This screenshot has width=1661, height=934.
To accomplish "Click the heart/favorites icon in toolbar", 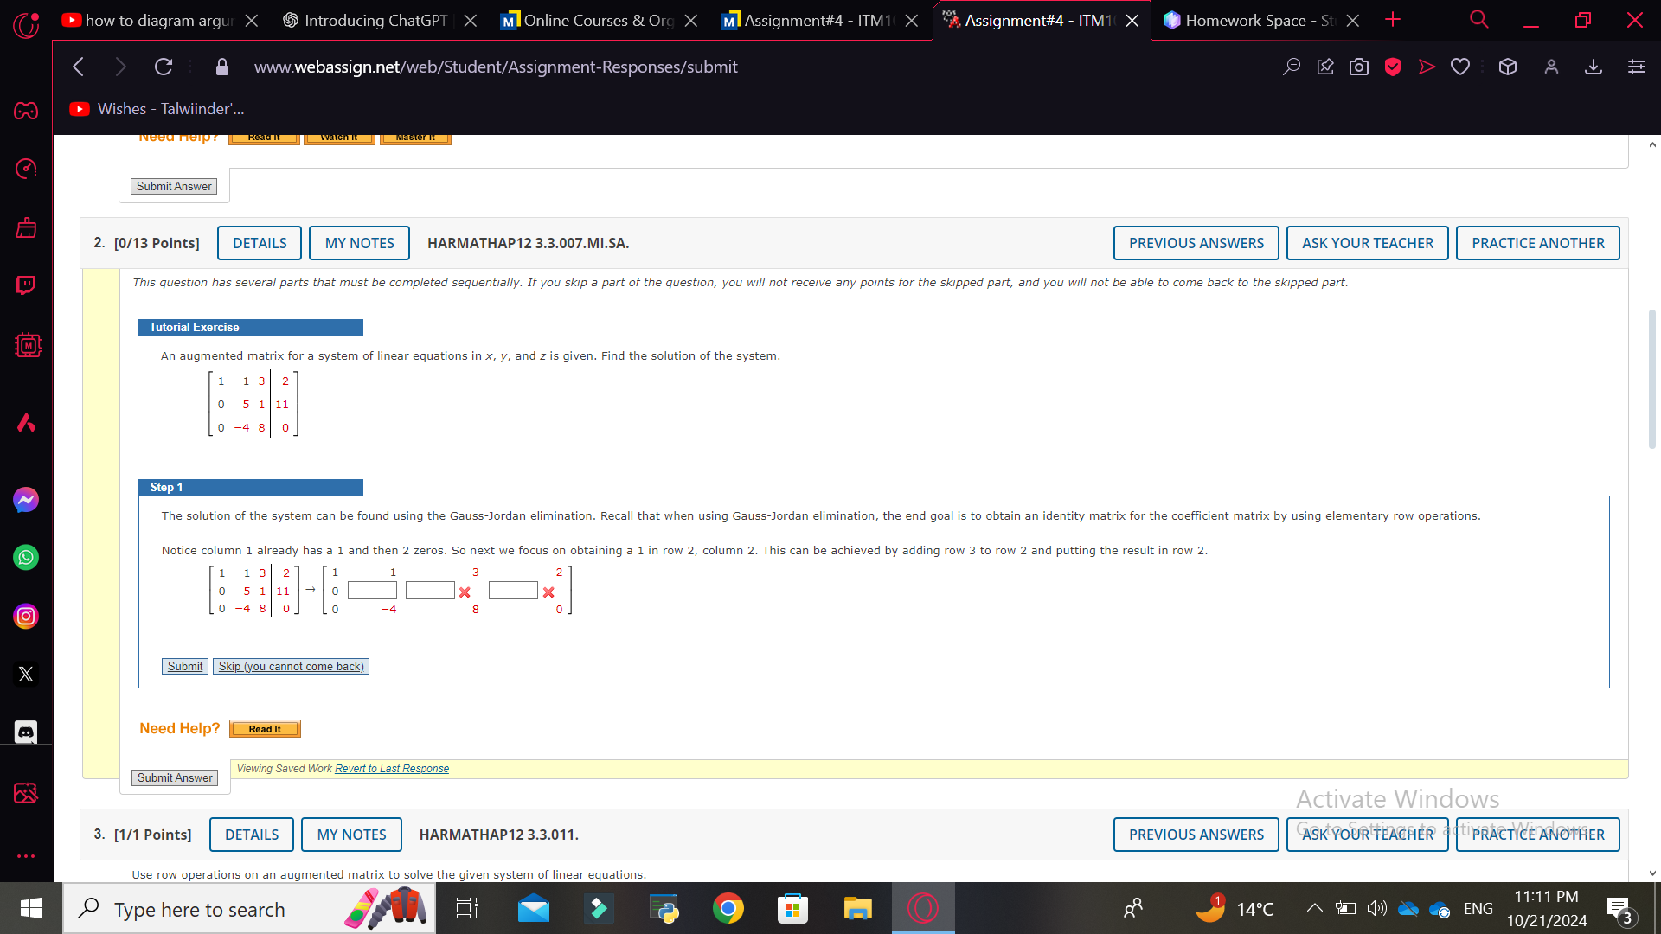I will 1459,66.
